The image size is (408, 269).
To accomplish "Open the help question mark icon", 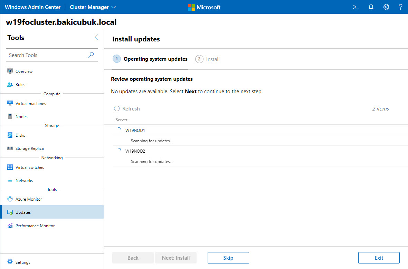I will click(400, 7).
